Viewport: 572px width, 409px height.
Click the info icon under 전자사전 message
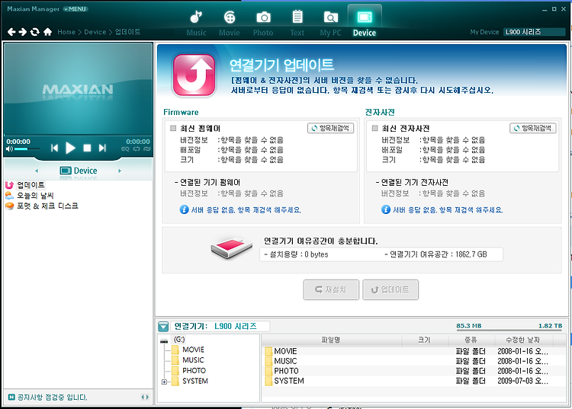(x=386, y=209)
